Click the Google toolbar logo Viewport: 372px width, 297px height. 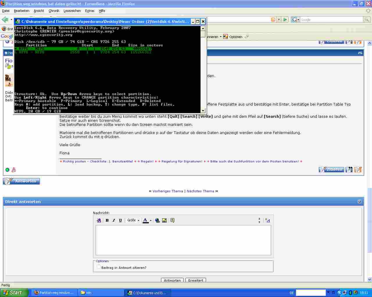[7, 36]
